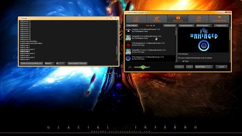Image resolution: width=242 pixels, height=136 pixels.
Task: Open the Maps tab
Action: (199, 19)
